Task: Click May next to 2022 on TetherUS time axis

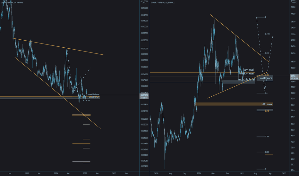Action: tap(255, 173)
